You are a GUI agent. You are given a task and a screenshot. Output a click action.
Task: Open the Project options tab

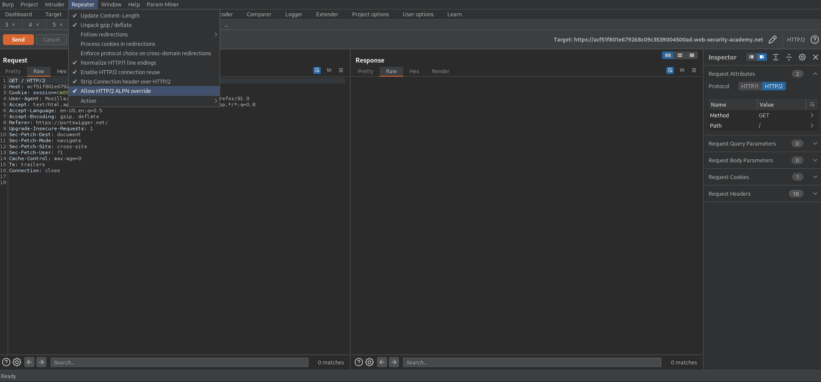click(x=371, y=14)
